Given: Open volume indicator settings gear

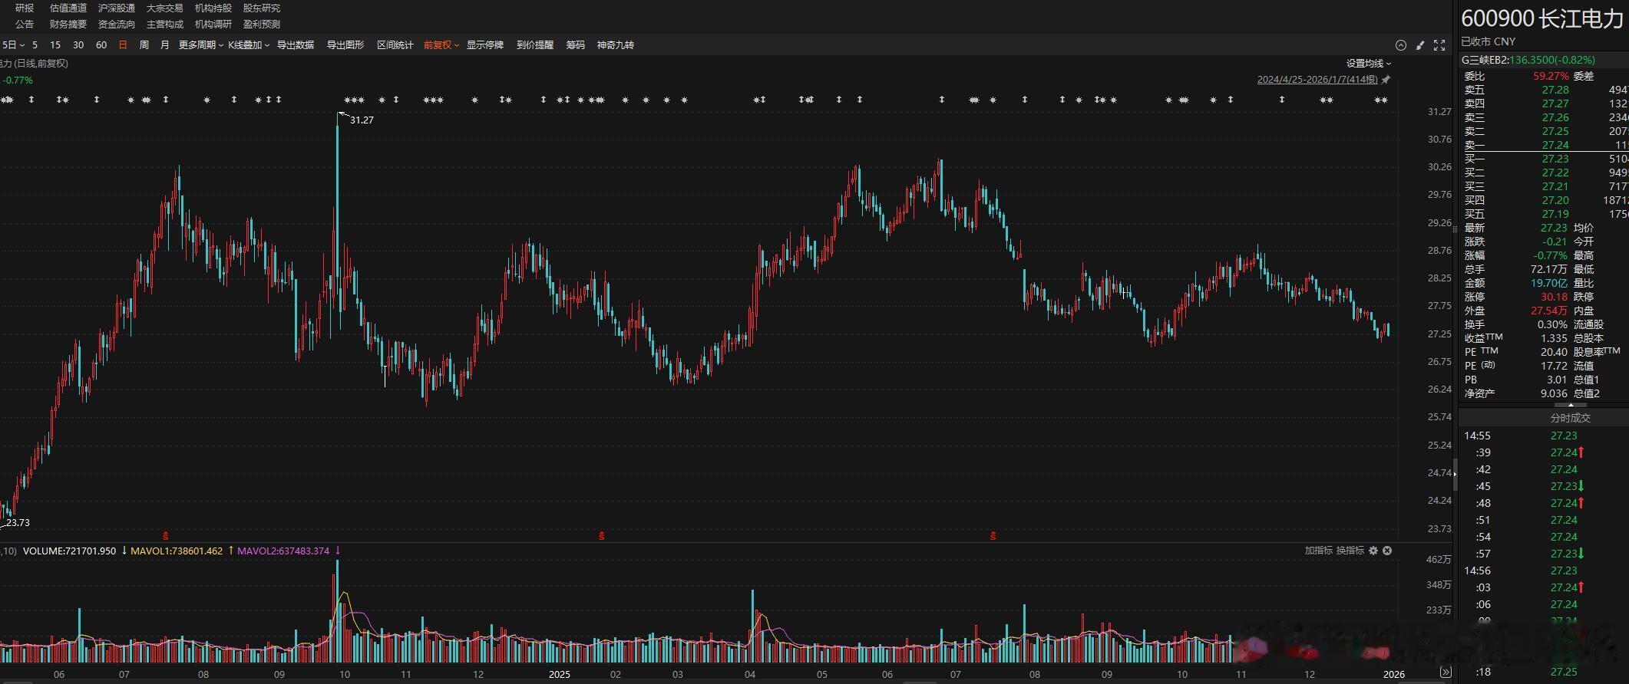Looking at the screenshot, I should click(1373, 551).
